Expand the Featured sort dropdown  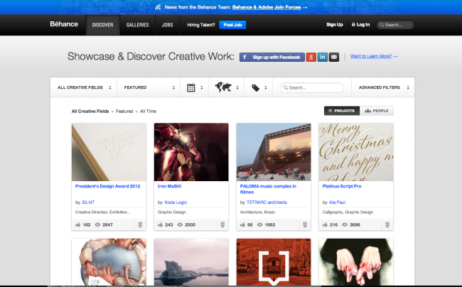coord(149,87)
